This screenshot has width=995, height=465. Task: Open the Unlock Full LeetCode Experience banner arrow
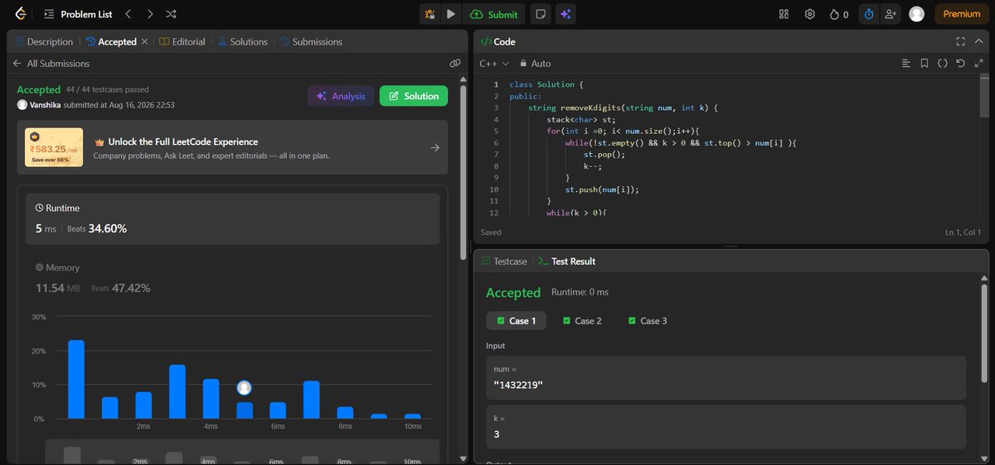(435, 147)
